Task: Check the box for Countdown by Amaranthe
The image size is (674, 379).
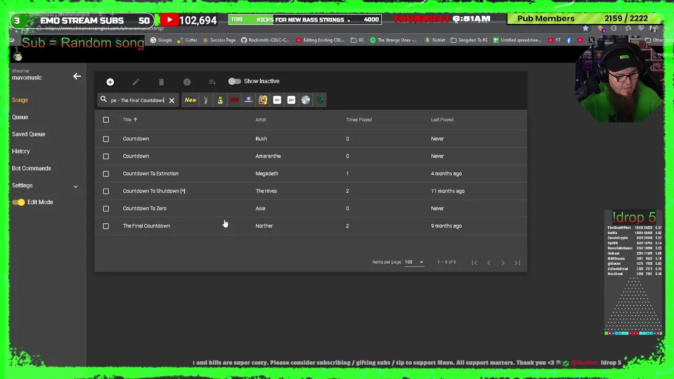Action: (x=106, y=156)
